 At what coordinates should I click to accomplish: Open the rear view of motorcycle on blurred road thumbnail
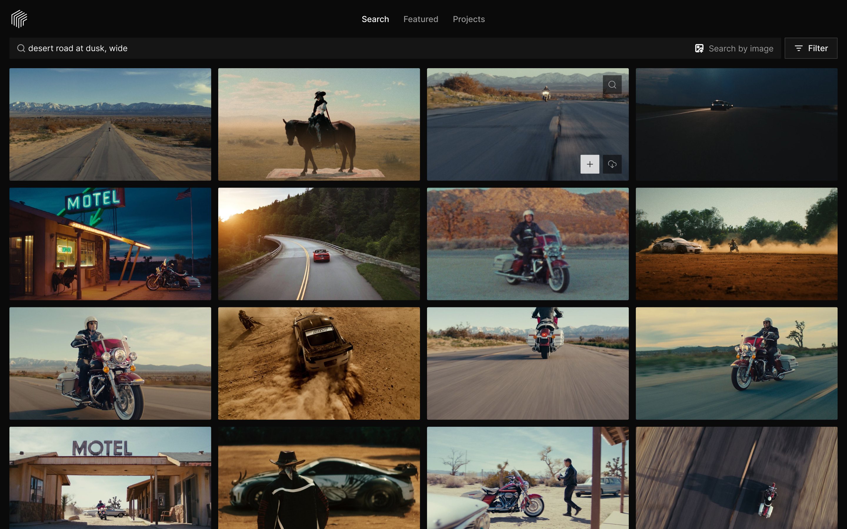(x=527, y=363)
